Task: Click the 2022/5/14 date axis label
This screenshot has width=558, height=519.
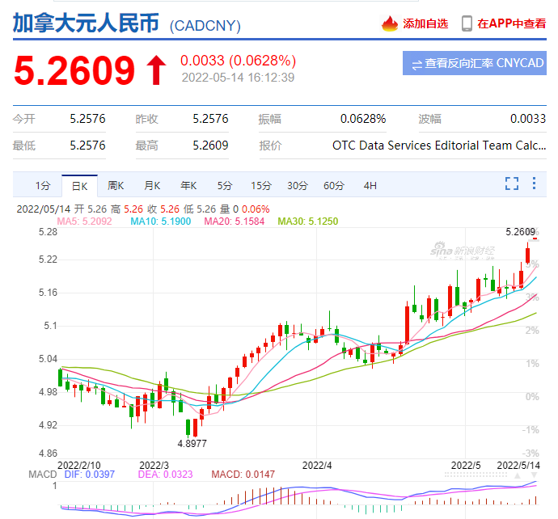Action: pos(518,466)
